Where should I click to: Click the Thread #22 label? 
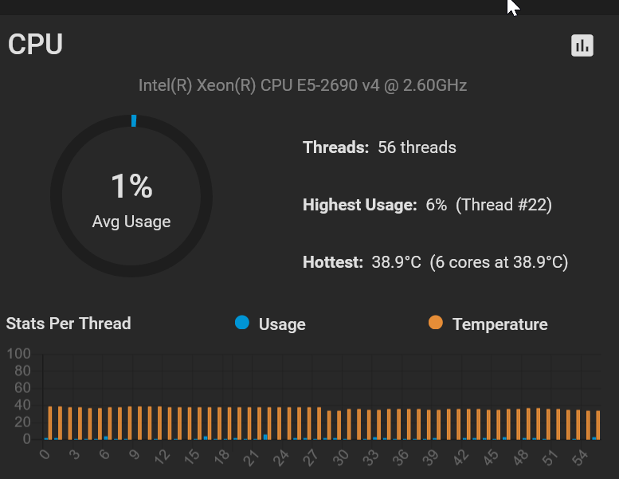[x=503, y=205]
